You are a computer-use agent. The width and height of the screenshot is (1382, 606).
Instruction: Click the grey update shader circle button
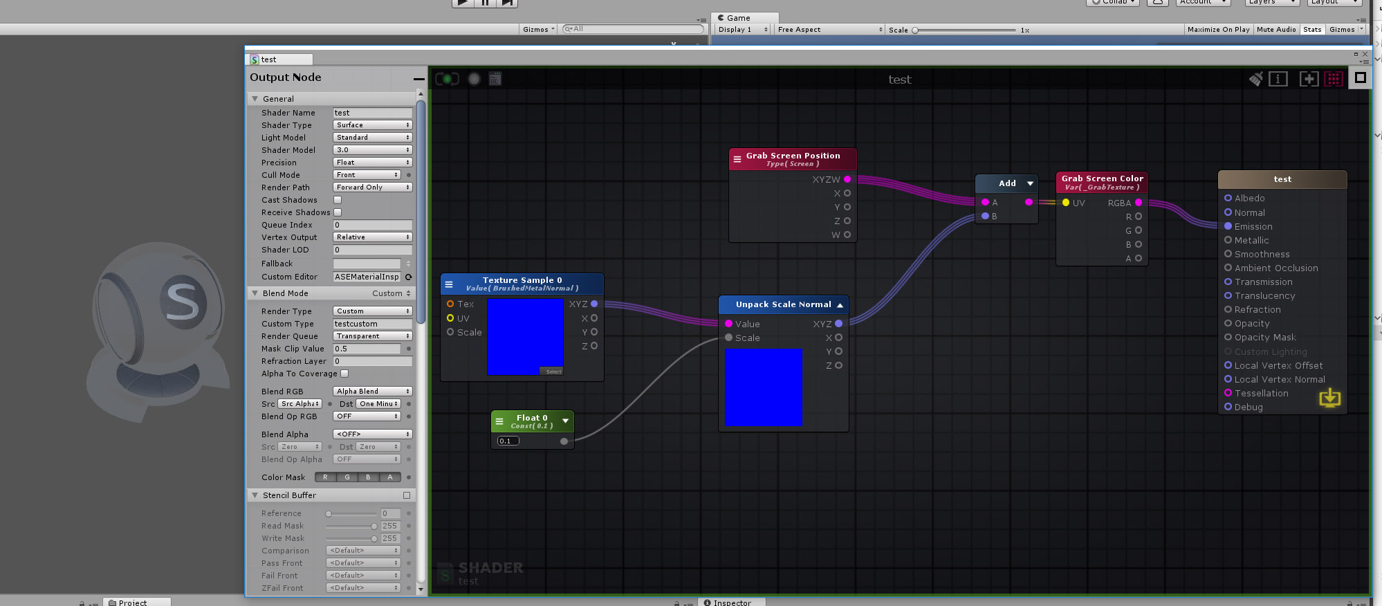click(x=474, y=79)
